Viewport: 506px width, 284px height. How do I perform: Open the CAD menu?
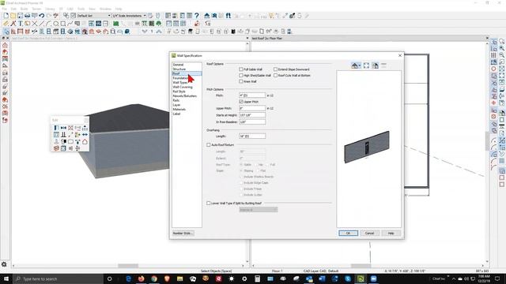pyautogui.click(x=70, y=9)
